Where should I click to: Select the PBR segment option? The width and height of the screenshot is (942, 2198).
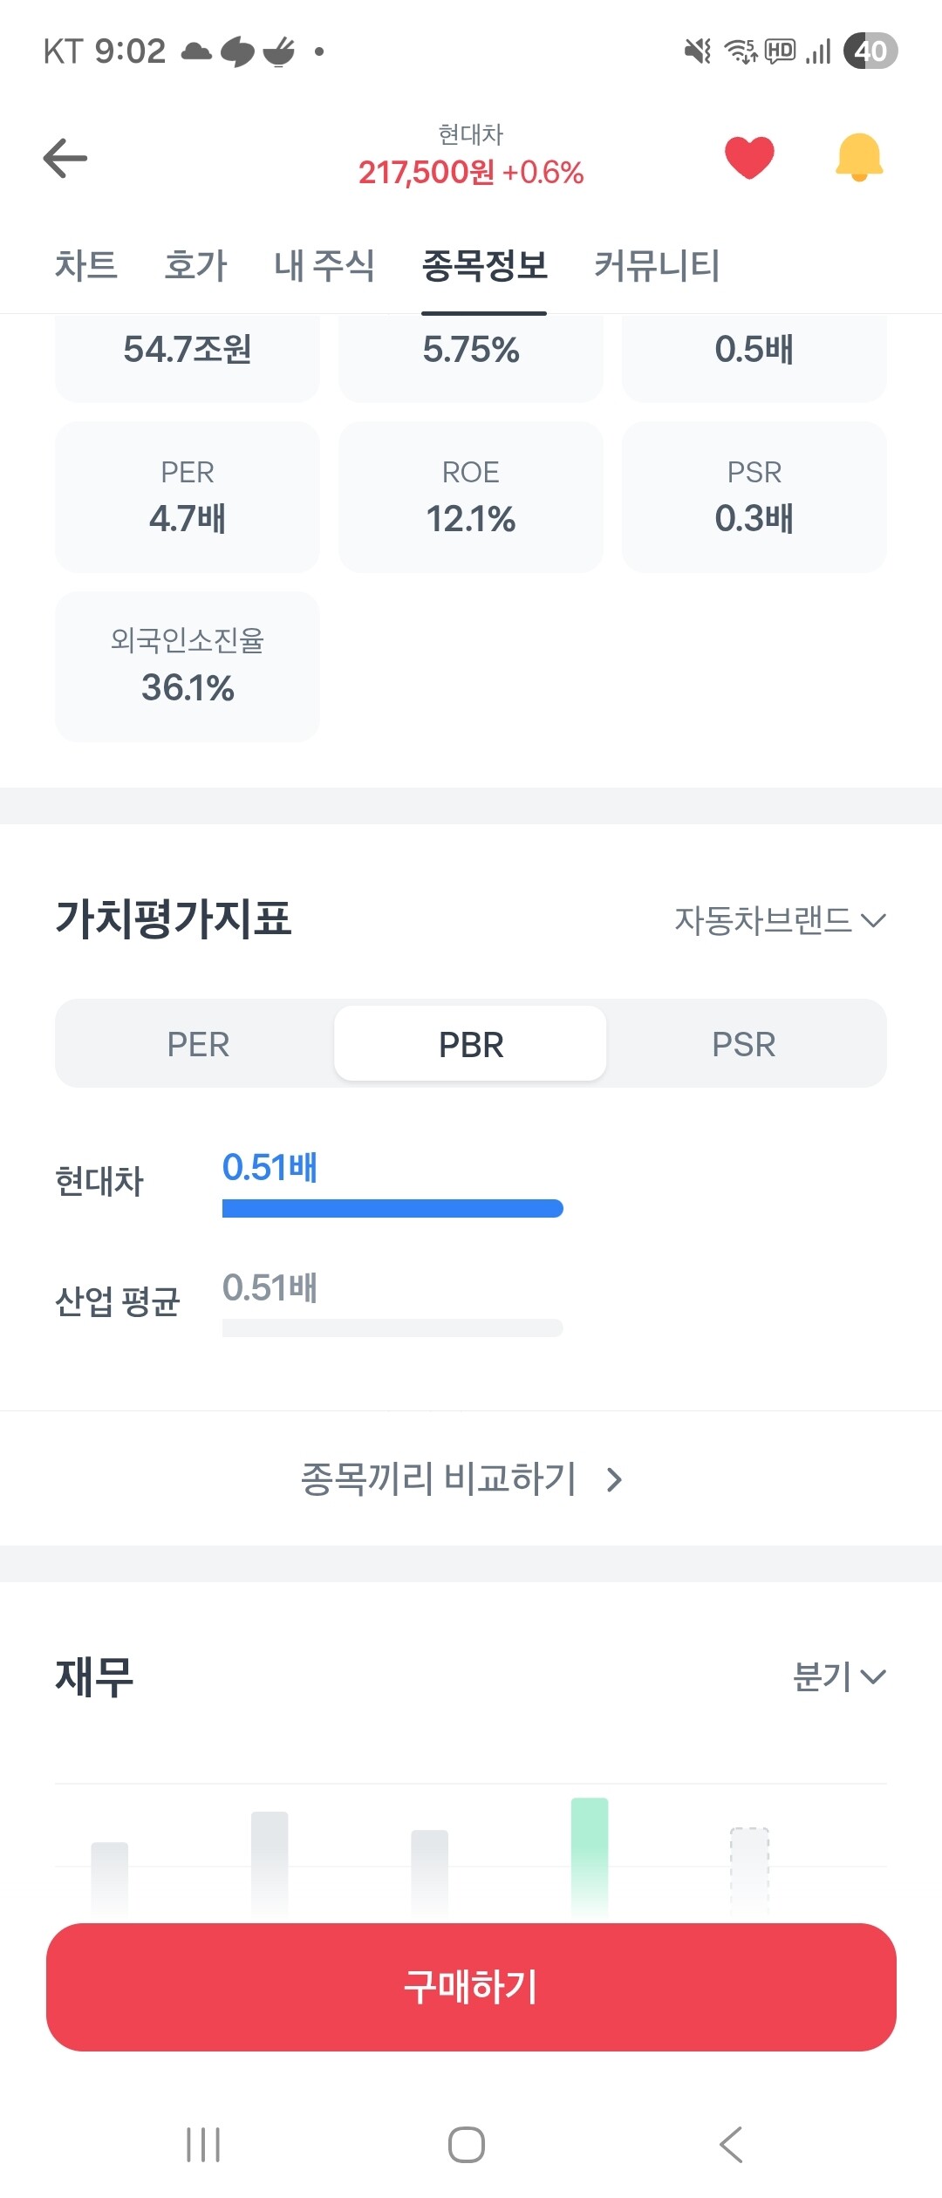471,1044
